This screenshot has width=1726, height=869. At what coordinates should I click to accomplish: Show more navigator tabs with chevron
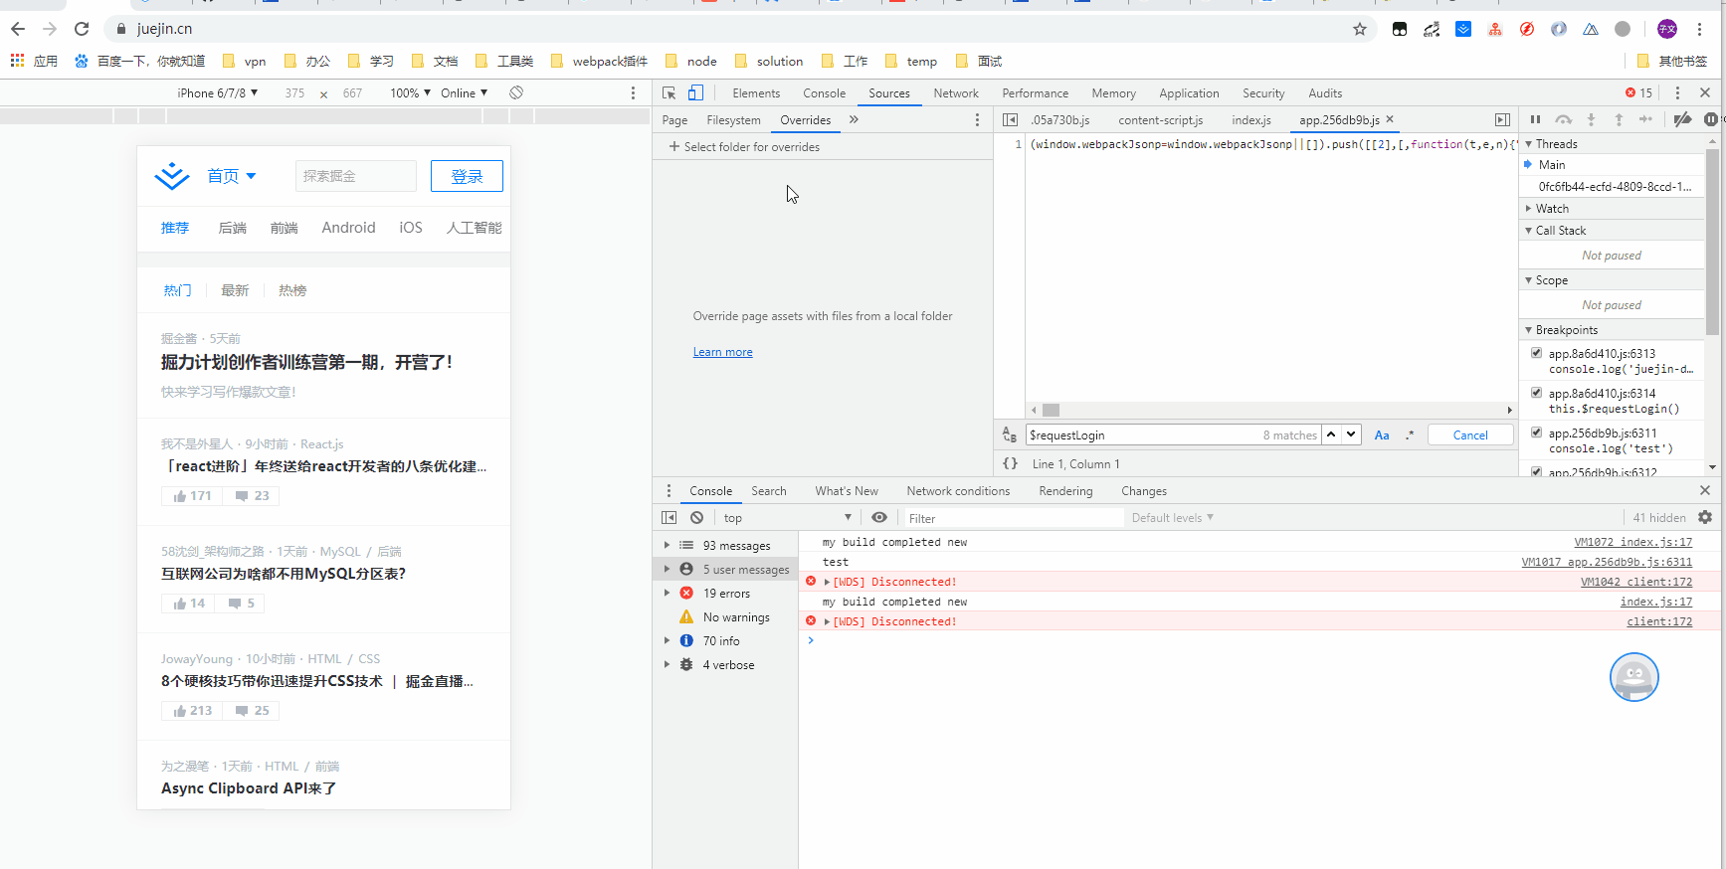[x=854, y=119]
